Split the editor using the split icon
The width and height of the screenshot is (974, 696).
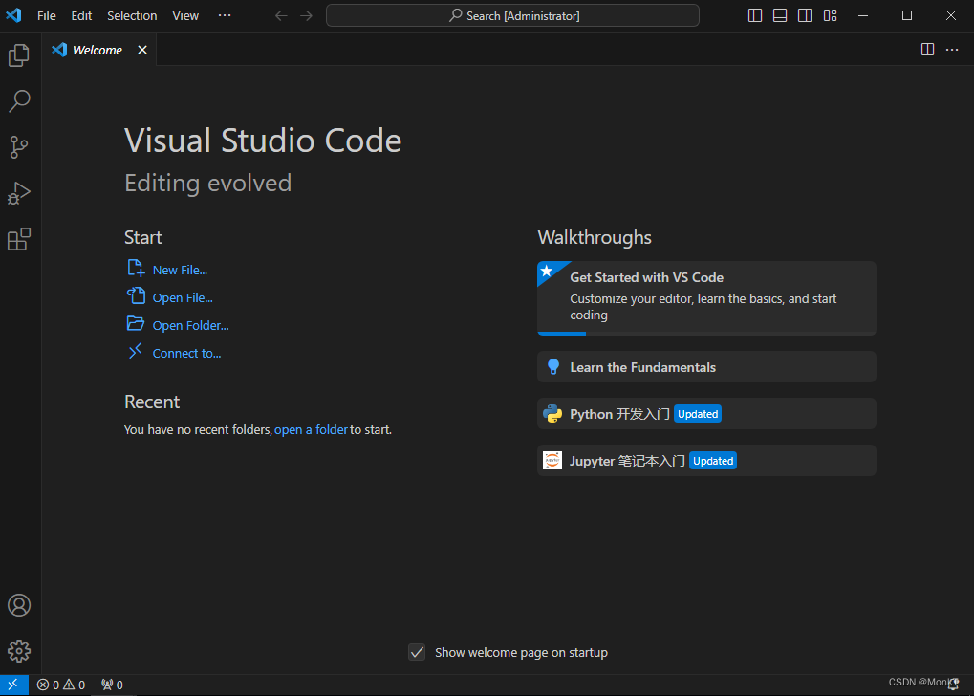click(x=927, y=49)
